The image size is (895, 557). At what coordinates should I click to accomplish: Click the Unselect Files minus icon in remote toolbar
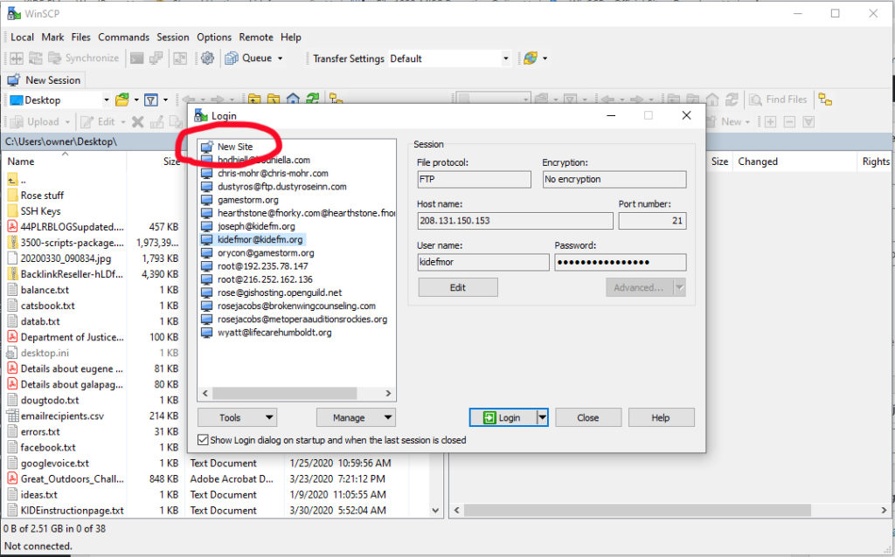789,121
